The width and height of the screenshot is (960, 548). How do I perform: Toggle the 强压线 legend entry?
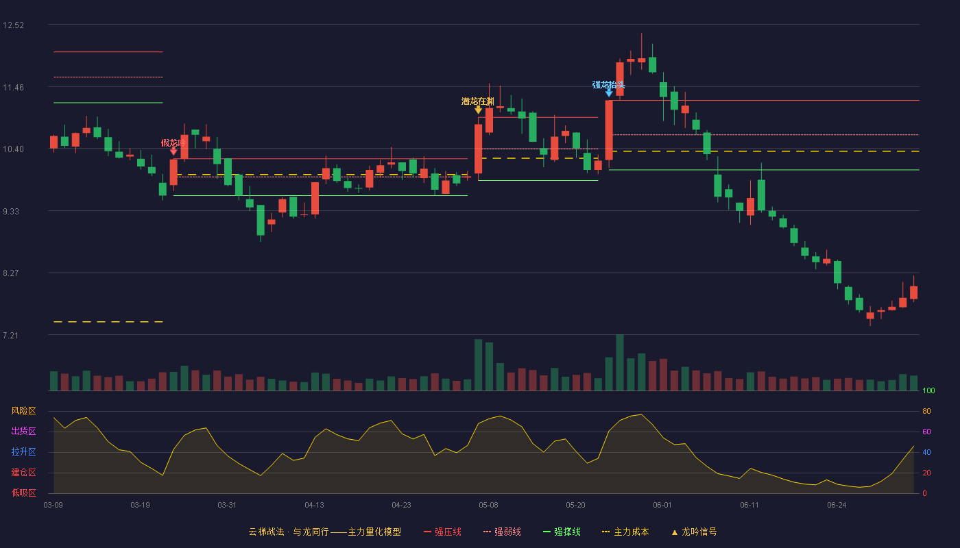442,532
